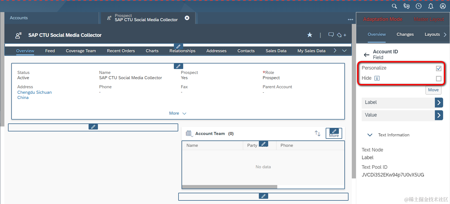
Task: Open the Coverage Team tab
Action: (81, 51)
